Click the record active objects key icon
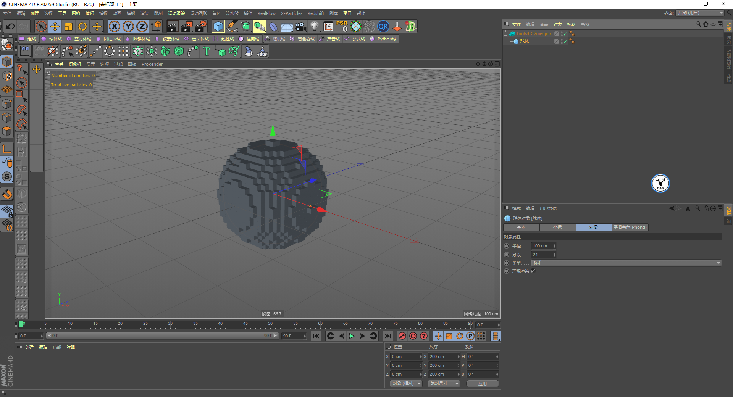The width and height of the screenshot is (733, 397). (402, 336)
